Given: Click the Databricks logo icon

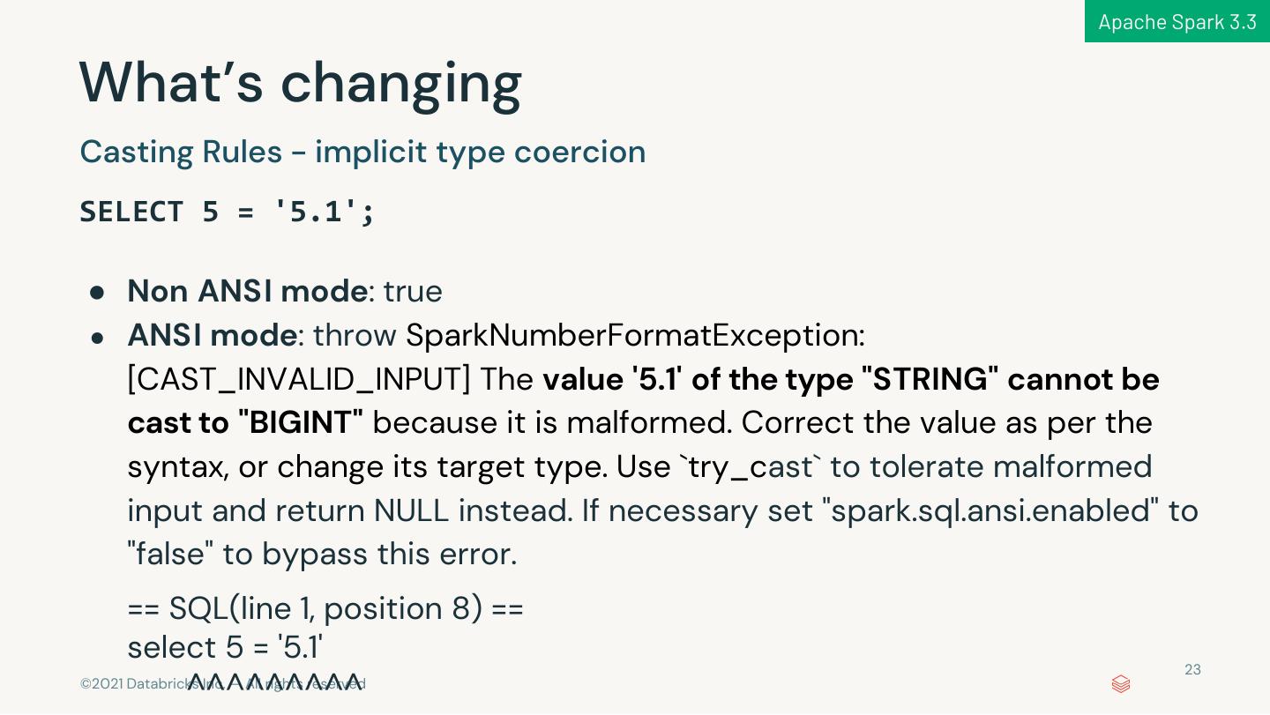Looking at the screenshot, I should click(1121, 684).
